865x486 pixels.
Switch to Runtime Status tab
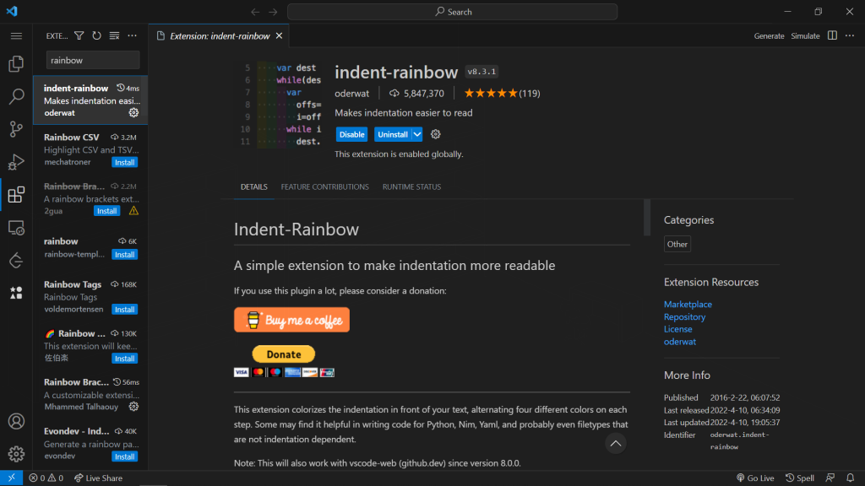pos(411,186)
